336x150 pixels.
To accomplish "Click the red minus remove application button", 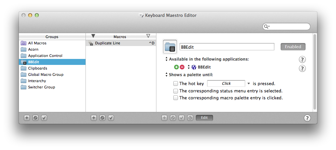I will point(182,67).
